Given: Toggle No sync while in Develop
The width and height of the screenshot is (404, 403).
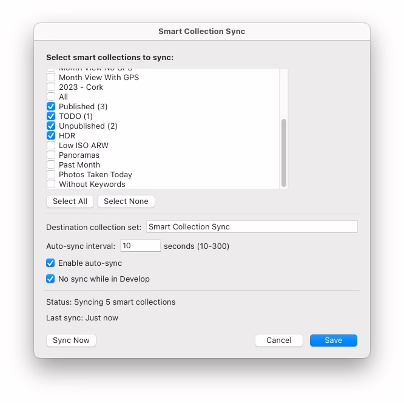Looking at the screenshot, I should tap(51, 279).
